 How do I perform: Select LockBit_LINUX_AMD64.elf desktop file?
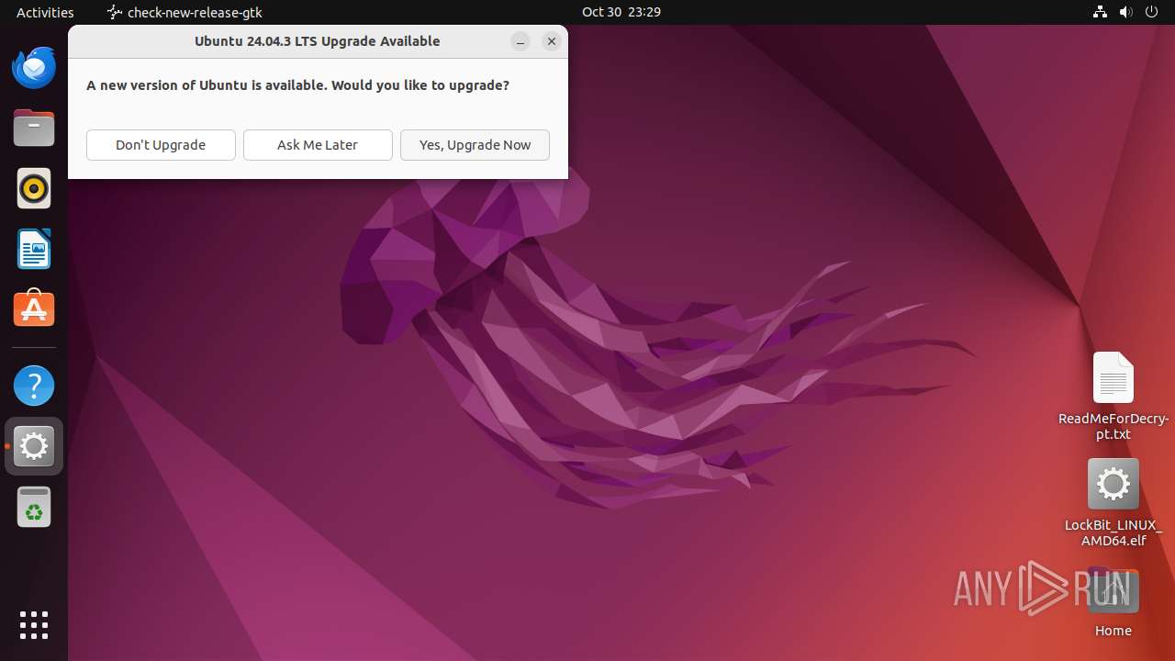point(1113,503)
